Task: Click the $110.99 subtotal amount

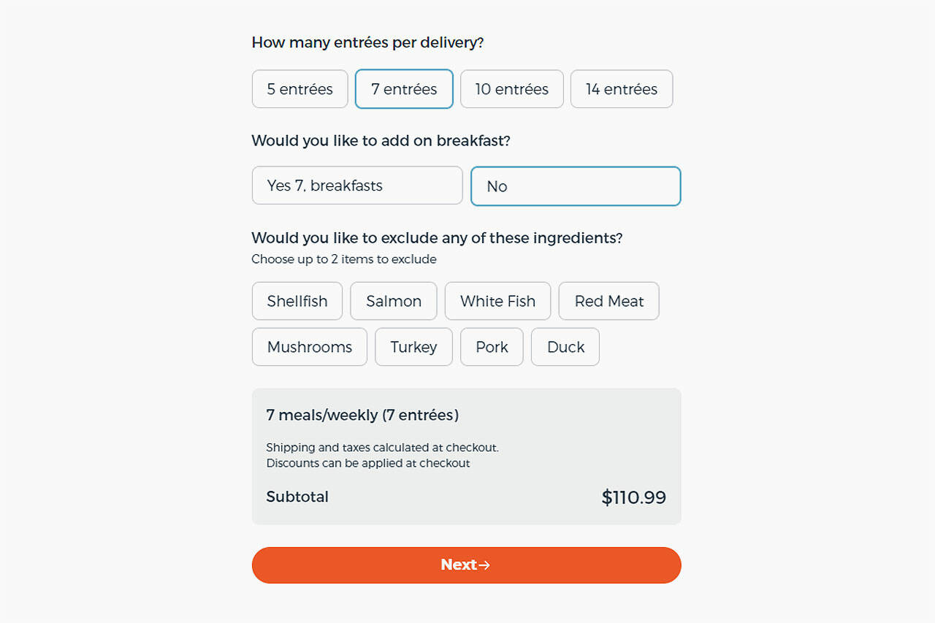Action: tap(633, 498)
